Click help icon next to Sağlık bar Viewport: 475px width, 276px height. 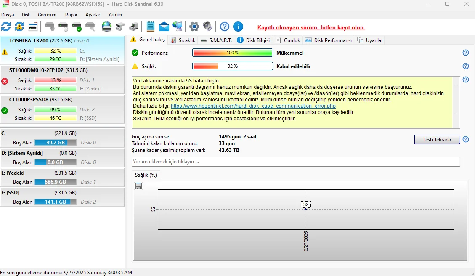click(466, 66)
